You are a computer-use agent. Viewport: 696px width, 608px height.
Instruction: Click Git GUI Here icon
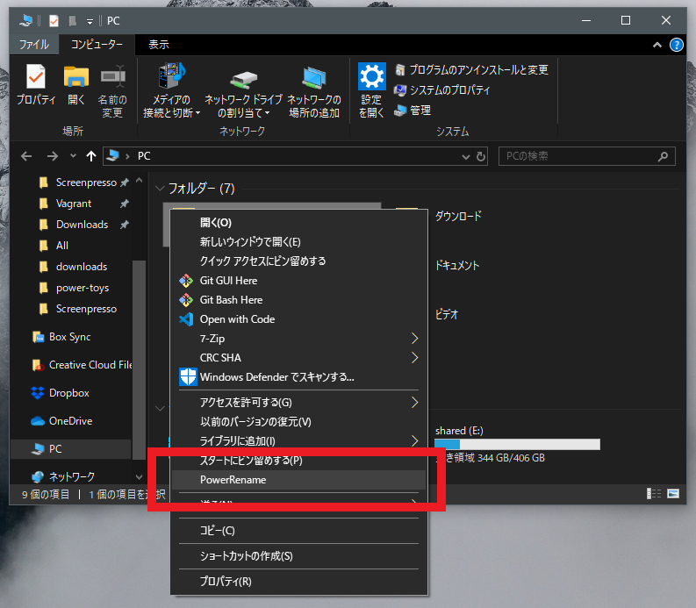pyautogui.click(x=186, y=281)
